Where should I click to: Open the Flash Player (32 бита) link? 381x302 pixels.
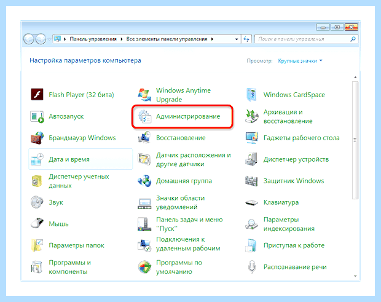point(81,95)
